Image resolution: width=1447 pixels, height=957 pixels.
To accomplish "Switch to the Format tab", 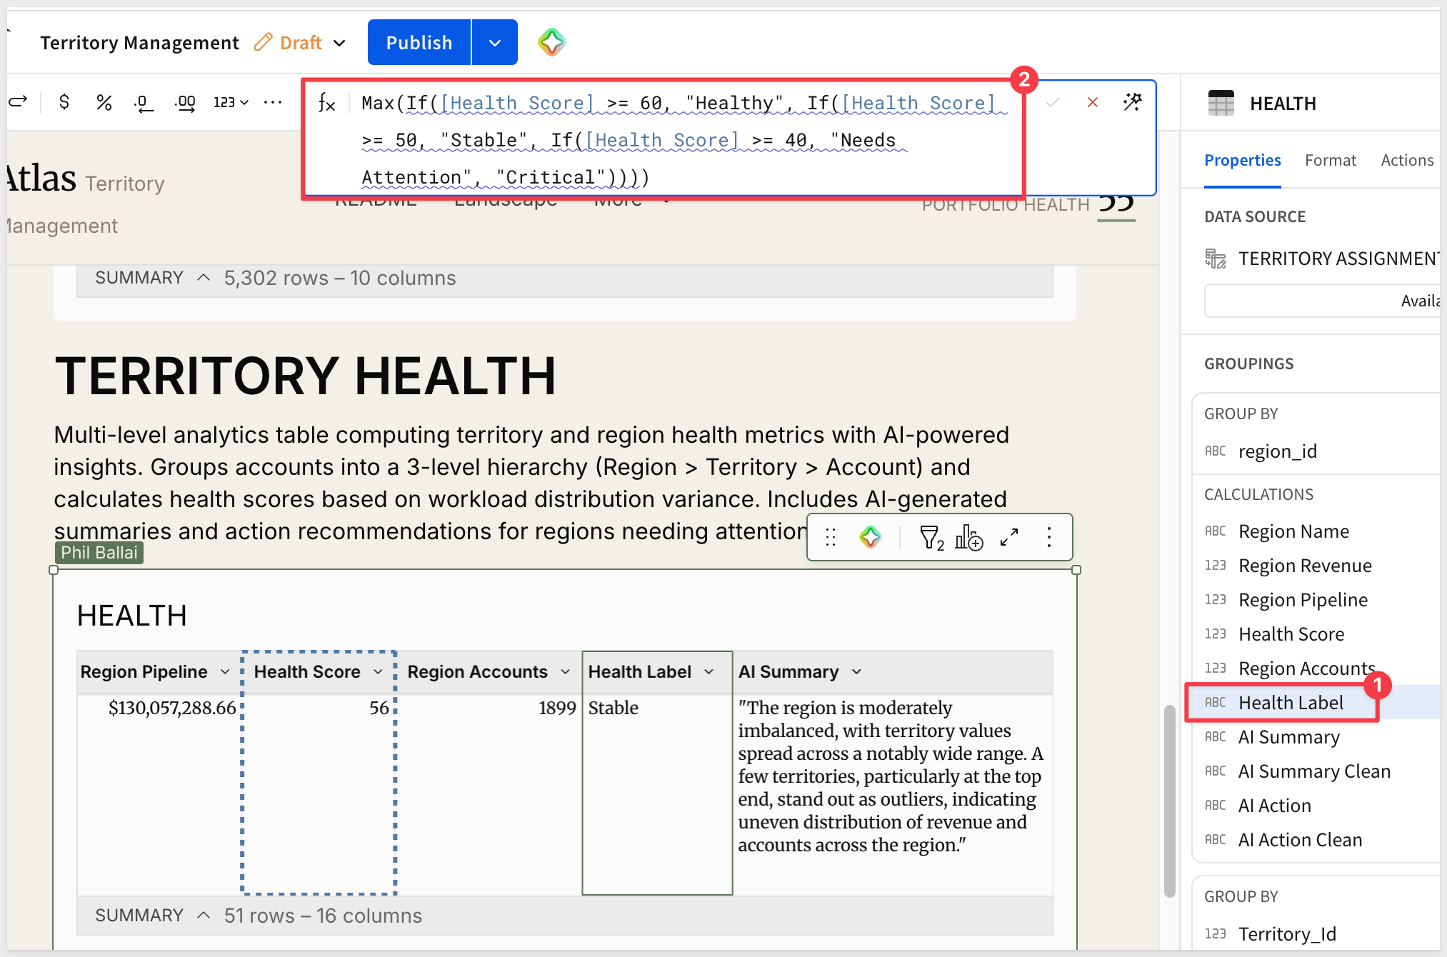I will coord(1330,160).
